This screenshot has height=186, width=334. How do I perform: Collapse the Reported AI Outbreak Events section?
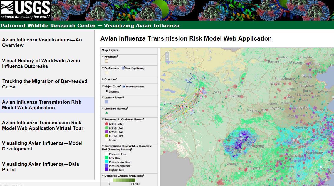click(x=103, y=120)
